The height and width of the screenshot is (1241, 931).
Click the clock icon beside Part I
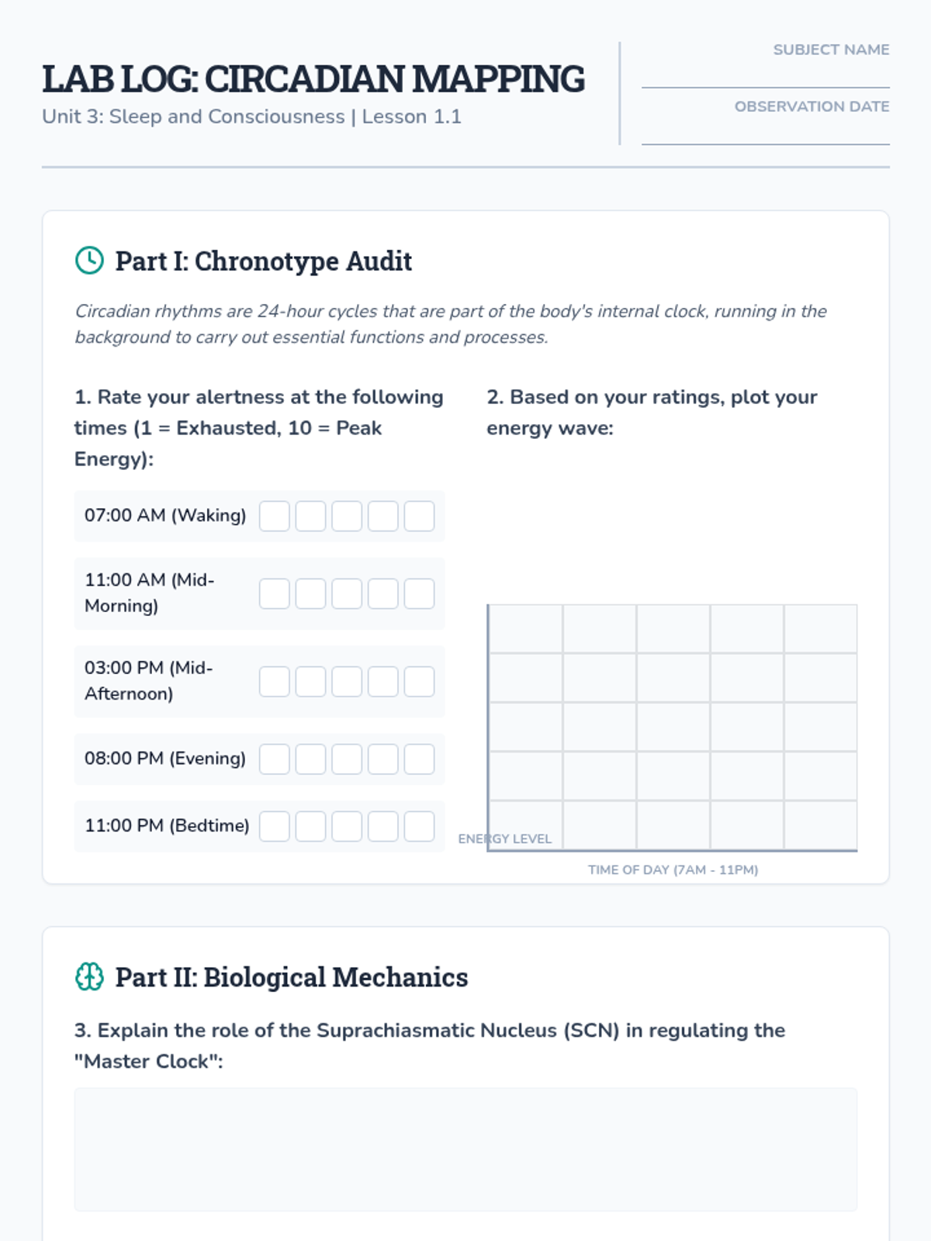click(89, 261)
